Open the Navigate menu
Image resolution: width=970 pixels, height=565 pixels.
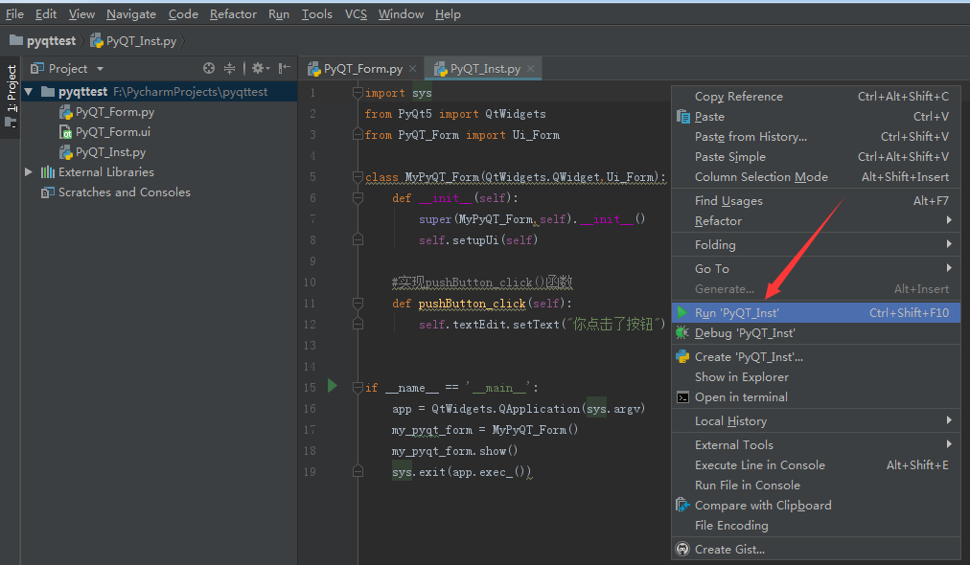point(131,13)
